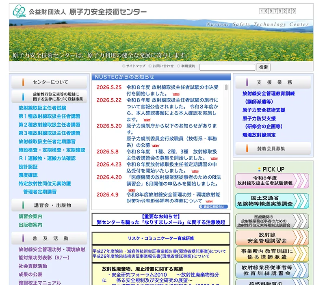Open the 放射性同位元素等の規制に関する法律 header
Screen dimensions: 325x285
coord(49,97)
